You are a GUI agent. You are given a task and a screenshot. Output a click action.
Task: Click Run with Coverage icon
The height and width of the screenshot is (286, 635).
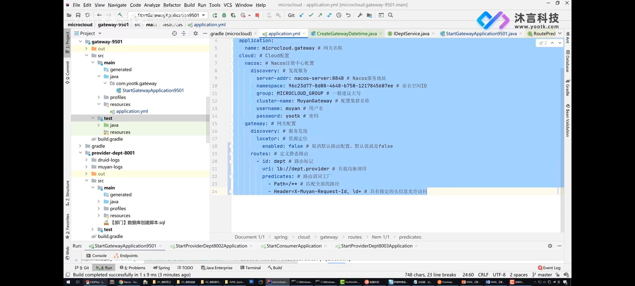tap(233, 15)
